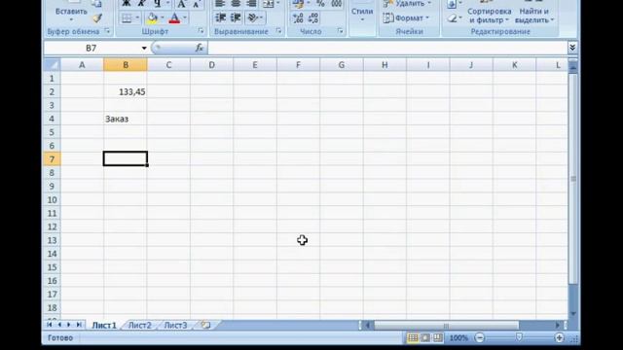Viewport: 623px width, 350px height.
Task: Toggle underline with the Ч button
Action: [x=157, y=4]
